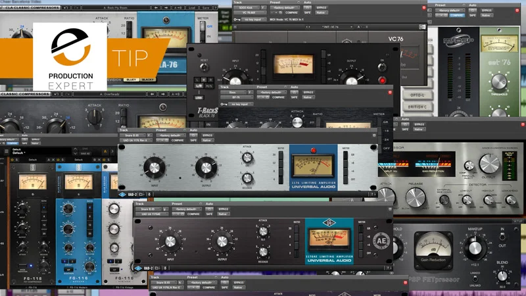Select OPTO-L model in McDSP plugin

click(417, 95)
